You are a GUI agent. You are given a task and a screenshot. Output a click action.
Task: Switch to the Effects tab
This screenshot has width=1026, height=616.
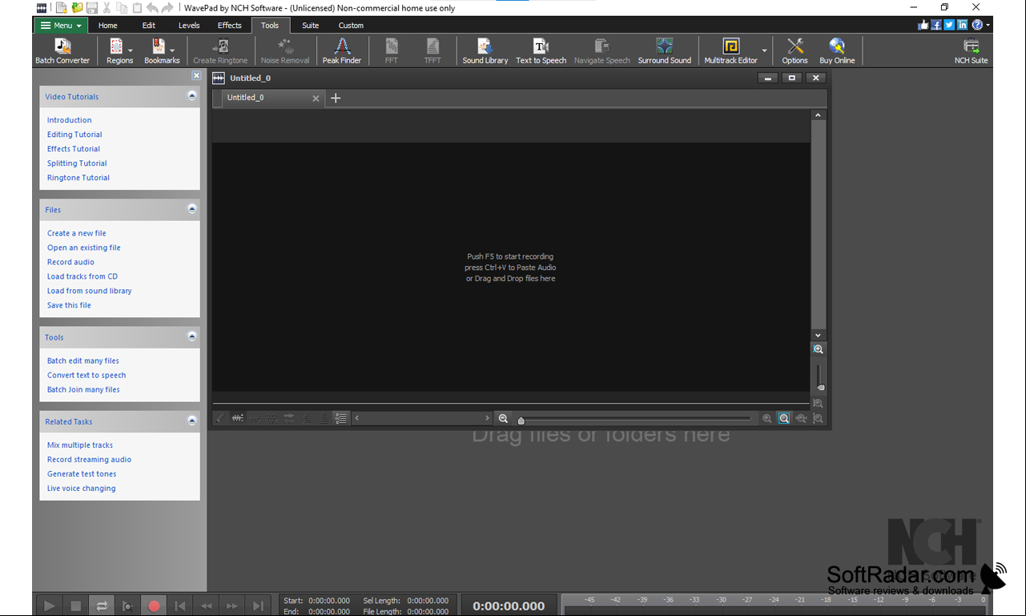click(x=229, y=26)
